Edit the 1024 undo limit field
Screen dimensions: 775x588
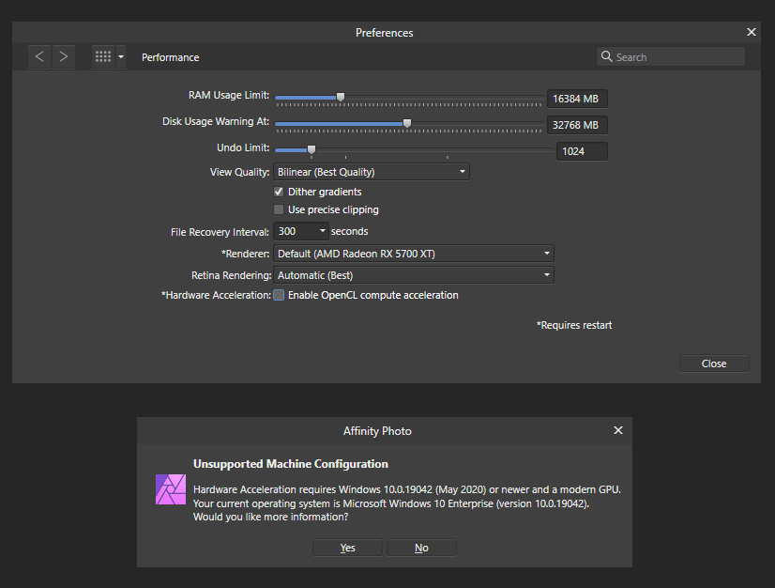582,151
